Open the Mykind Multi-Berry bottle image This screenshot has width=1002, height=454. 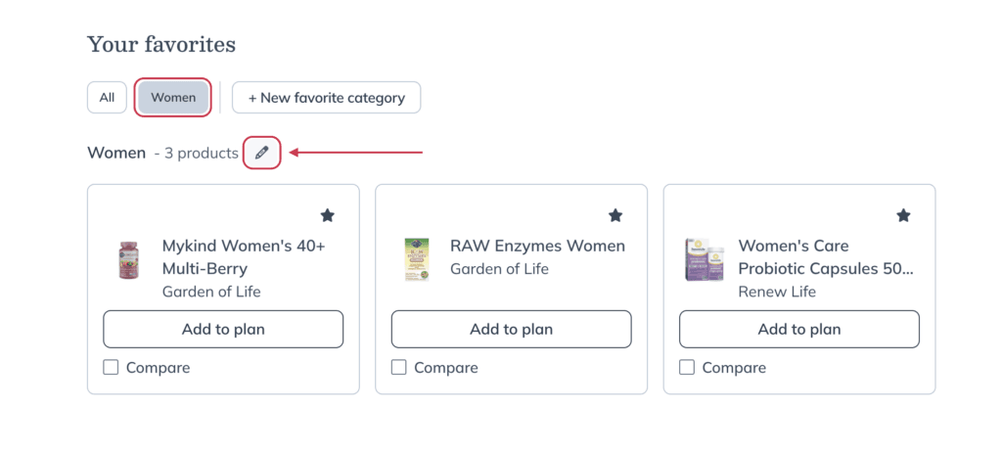[x=128, y=259]
